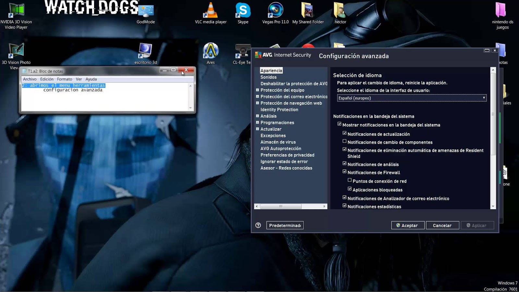Open the Skype desktop shortcut
The width and height of the screenshot is (519, 292).
tap(243, 14)
